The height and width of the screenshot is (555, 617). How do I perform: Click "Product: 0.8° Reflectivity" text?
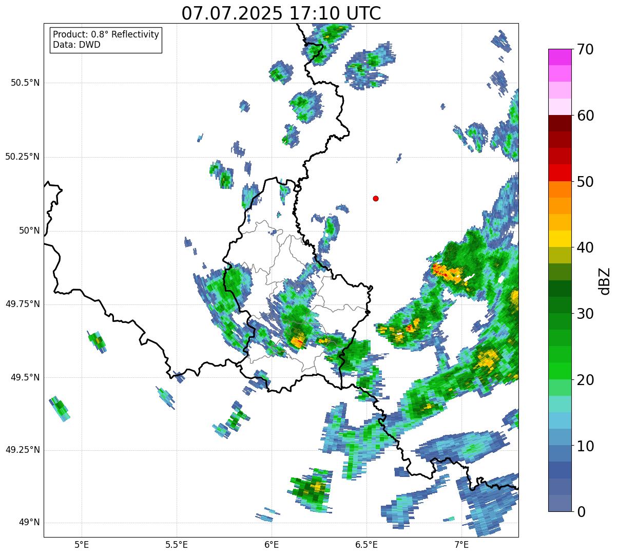point(106,34)
